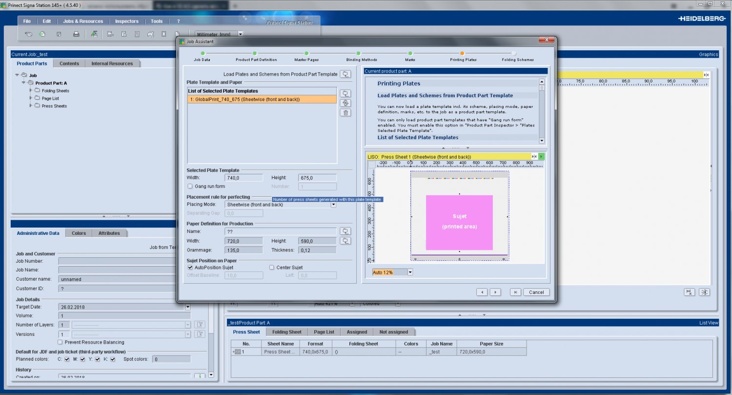Collapse the Job tree node
This screenshot has width=732, height=395.
pos(18,75)
